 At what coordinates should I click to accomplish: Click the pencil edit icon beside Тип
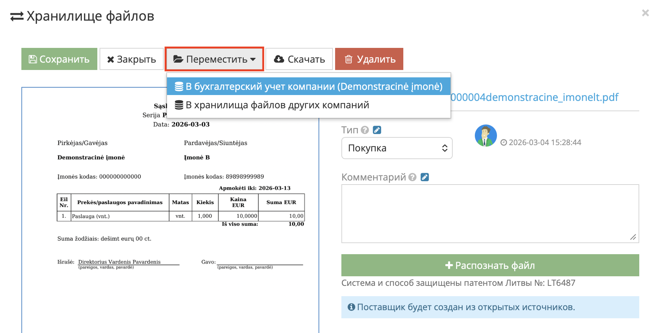[x=376, y=130]
